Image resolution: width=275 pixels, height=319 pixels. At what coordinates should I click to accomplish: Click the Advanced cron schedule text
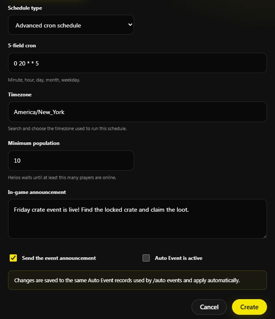(x=48, y=25)
